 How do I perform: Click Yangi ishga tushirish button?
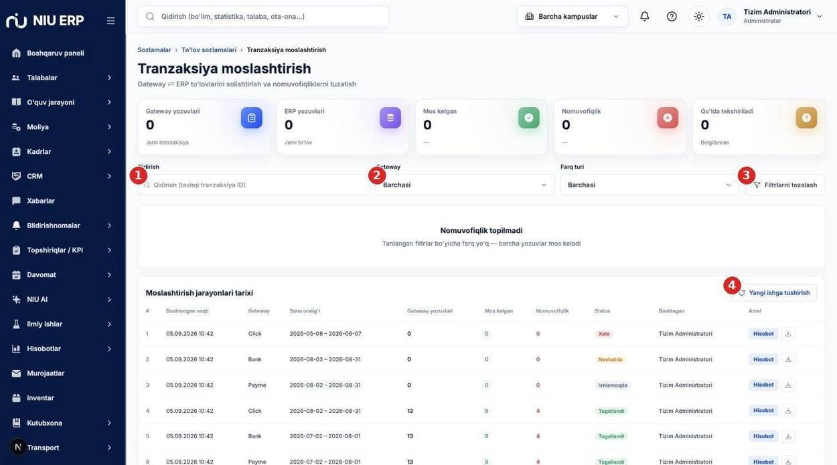(773, 292)
